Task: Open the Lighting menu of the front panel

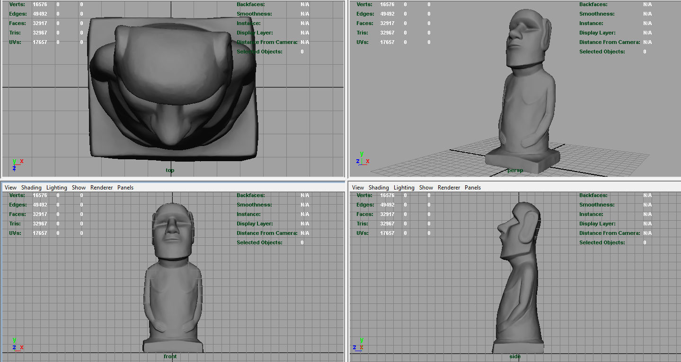Action: click(x=57, y=188)
